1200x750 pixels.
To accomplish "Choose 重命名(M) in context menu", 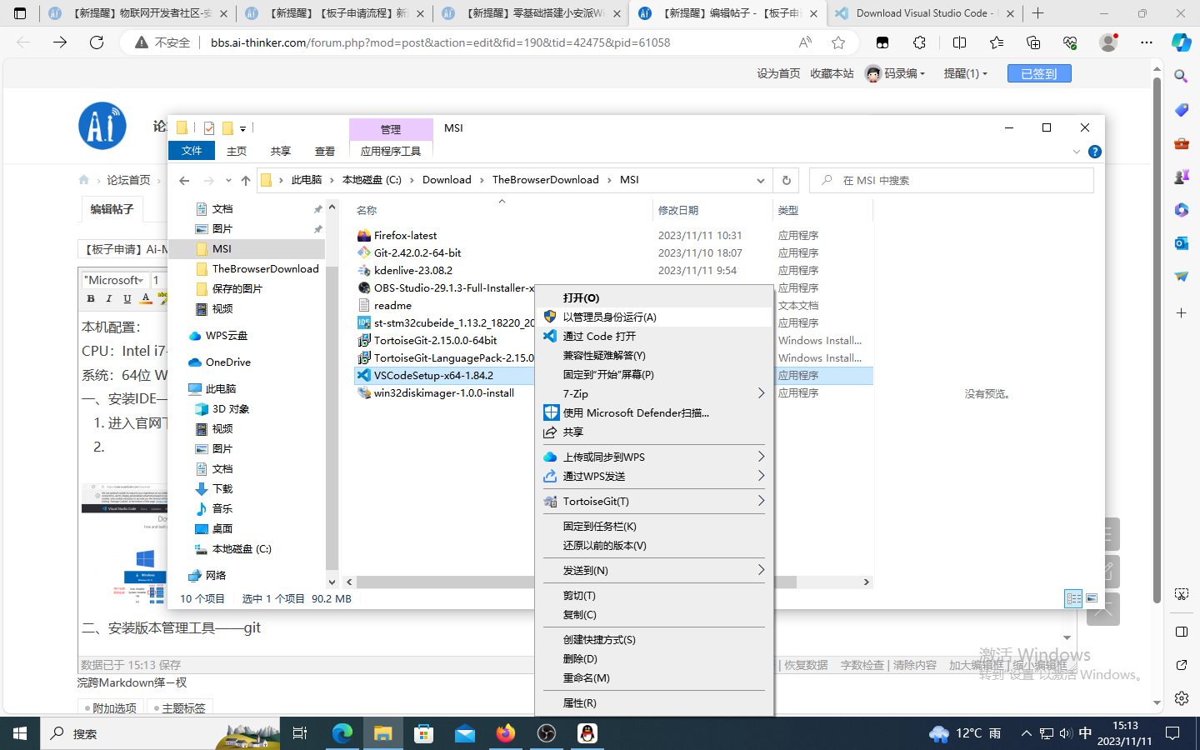I will (654, 677).
